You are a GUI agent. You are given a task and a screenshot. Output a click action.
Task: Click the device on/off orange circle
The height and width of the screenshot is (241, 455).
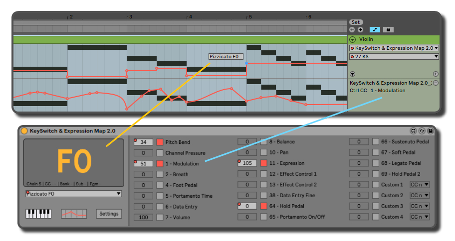point(24,131)
